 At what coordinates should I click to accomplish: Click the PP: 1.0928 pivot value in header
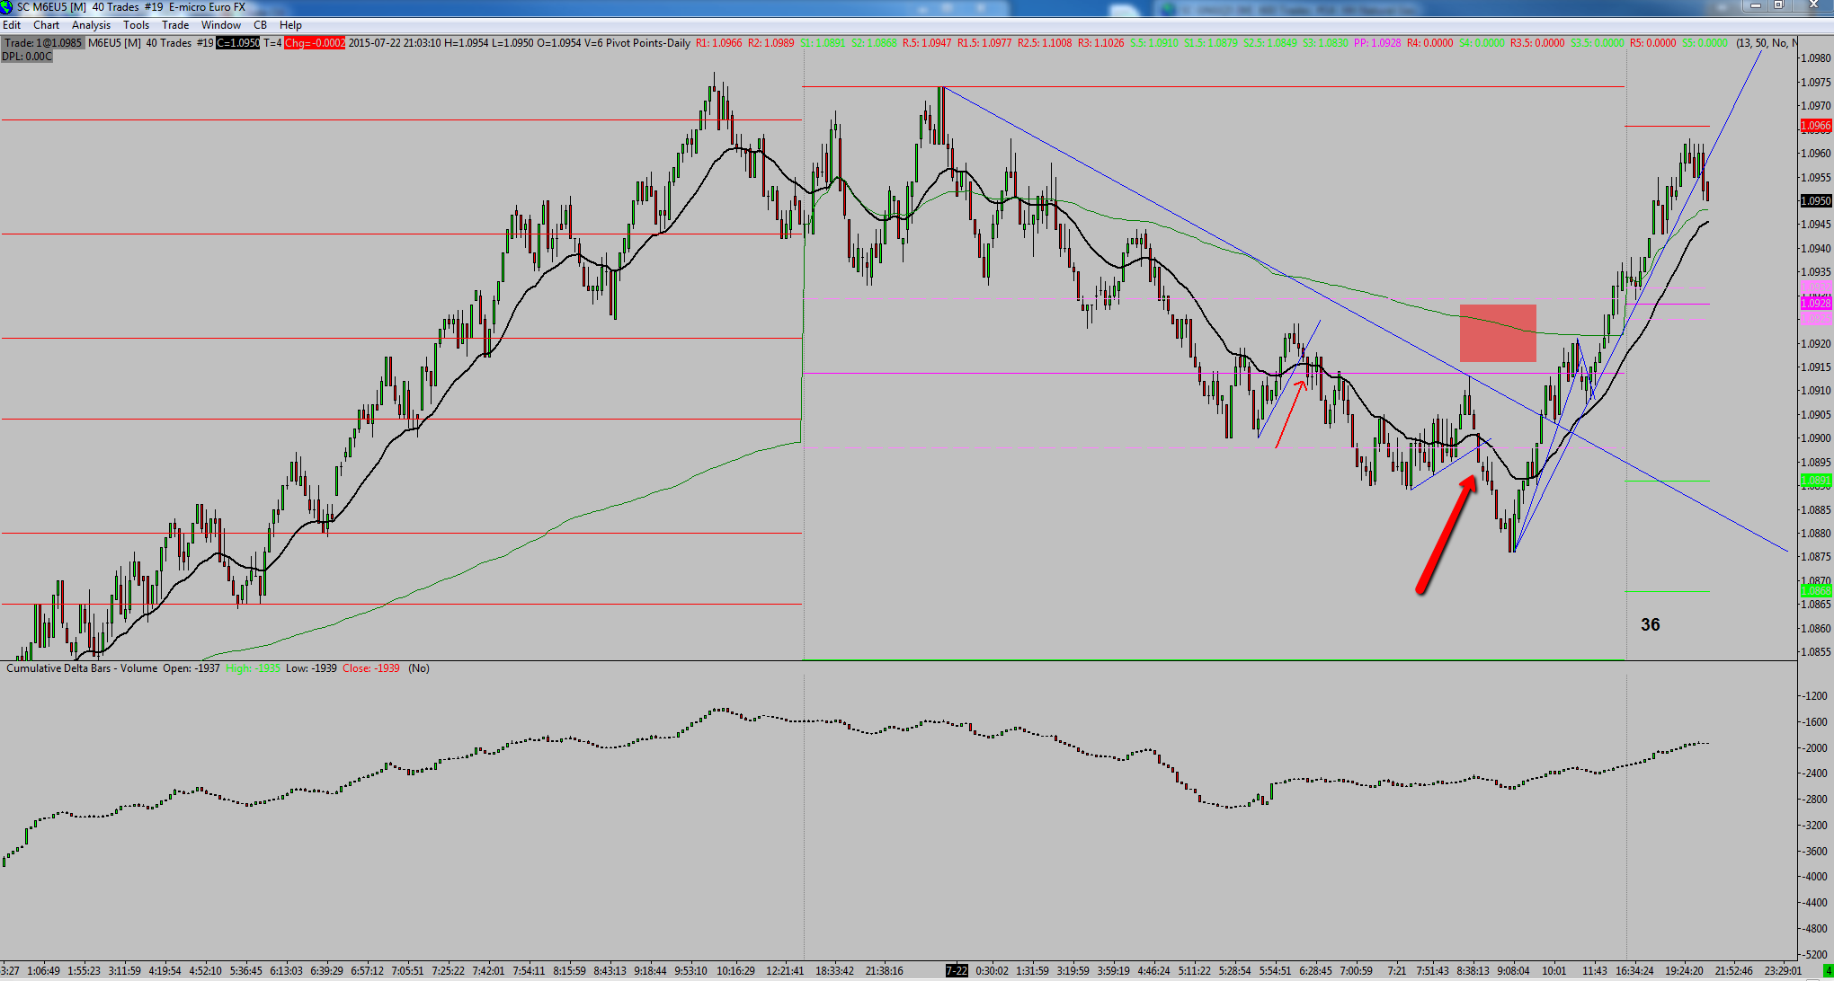point(1377,43)
